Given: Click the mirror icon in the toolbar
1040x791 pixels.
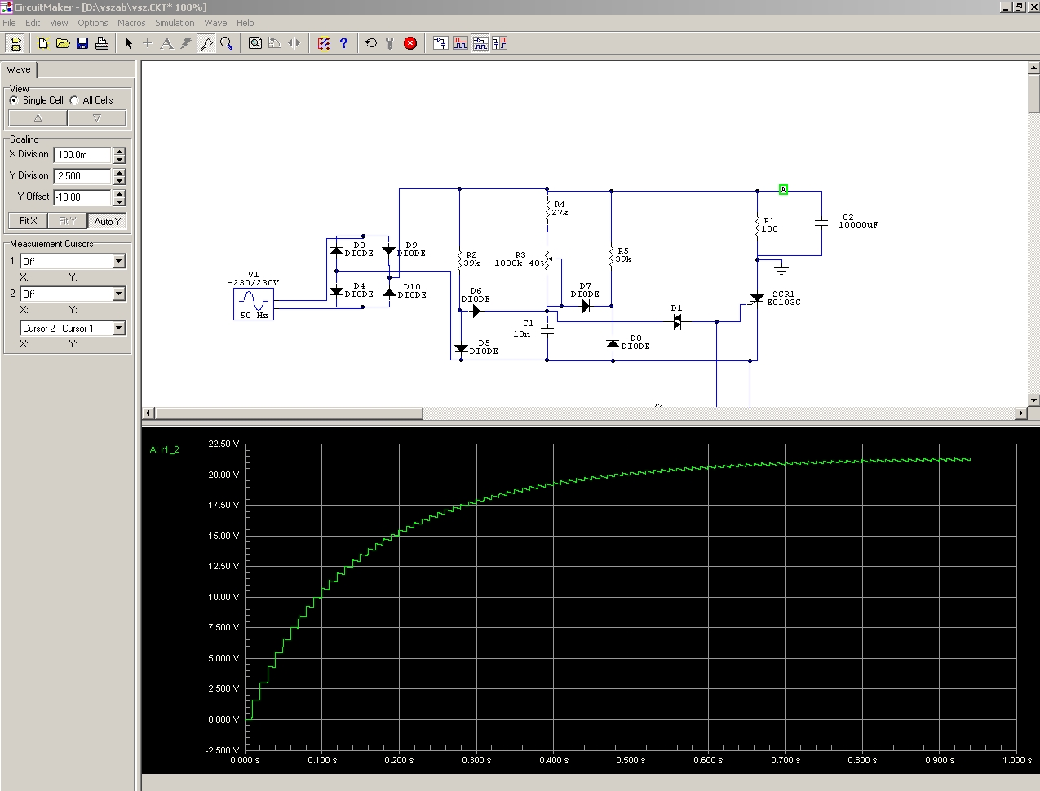Looking at the screenshot, I should 294,43.
